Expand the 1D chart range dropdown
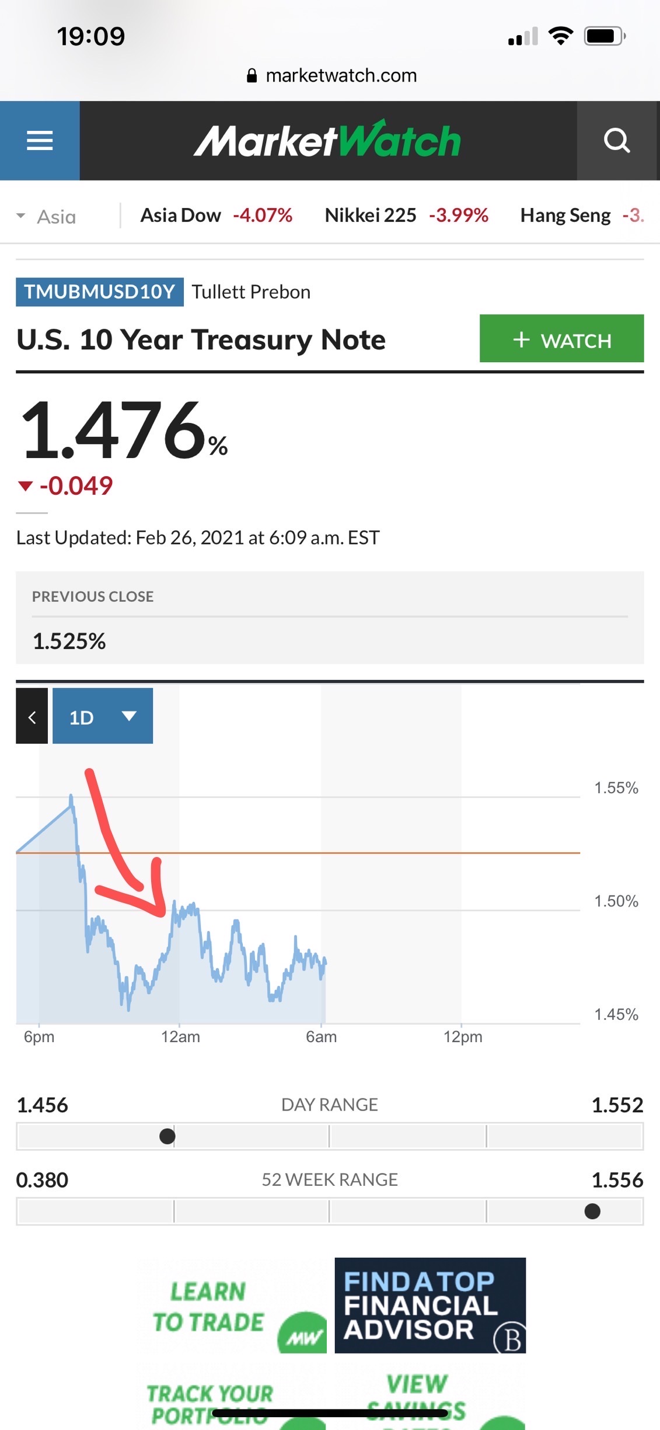This screenshot has height=1430, width=660. [x=103, y=716]
